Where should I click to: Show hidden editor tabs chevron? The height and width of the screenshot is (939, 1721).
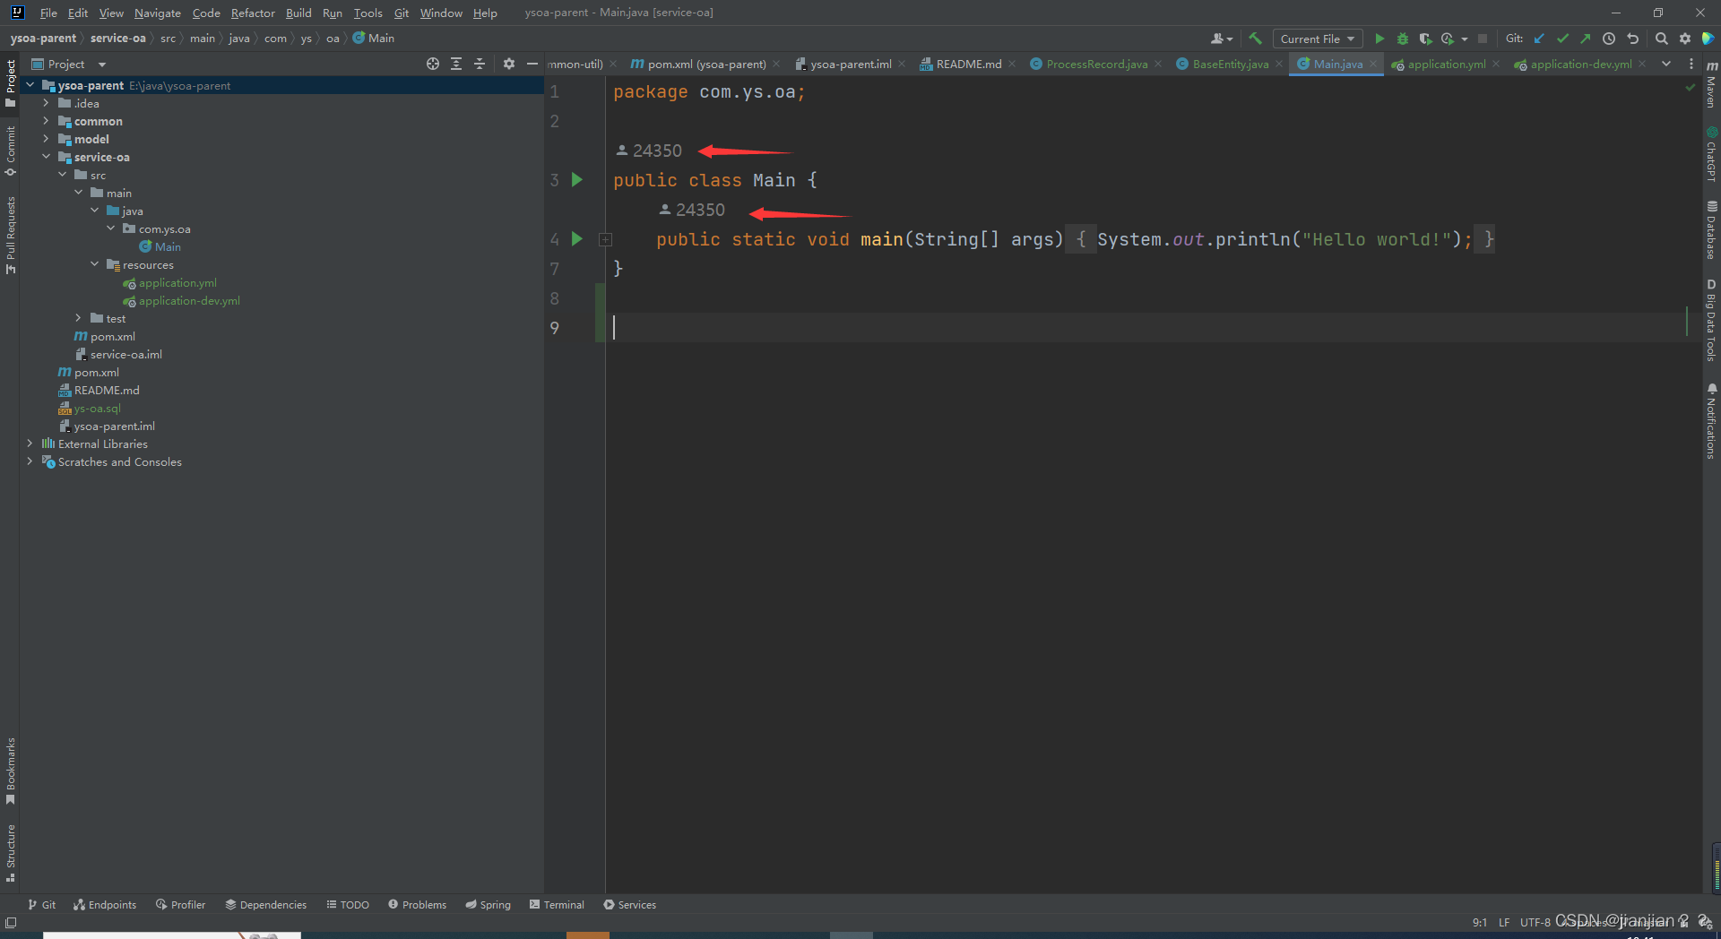[1666, 64]
